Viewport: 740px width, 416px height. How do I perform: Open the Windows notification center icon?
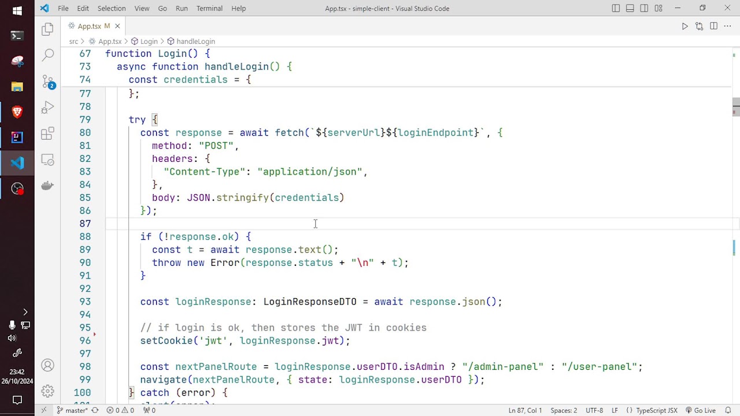(17, 400)
